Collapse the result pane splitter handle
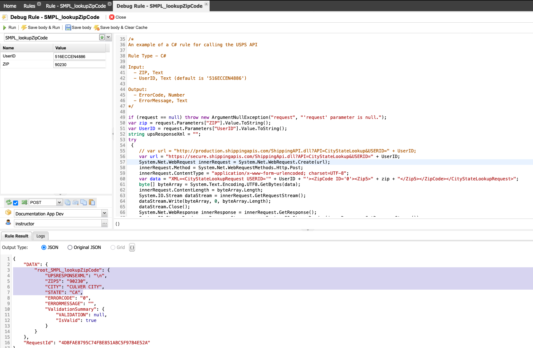The image size is (533, 348). pos(308,230)
